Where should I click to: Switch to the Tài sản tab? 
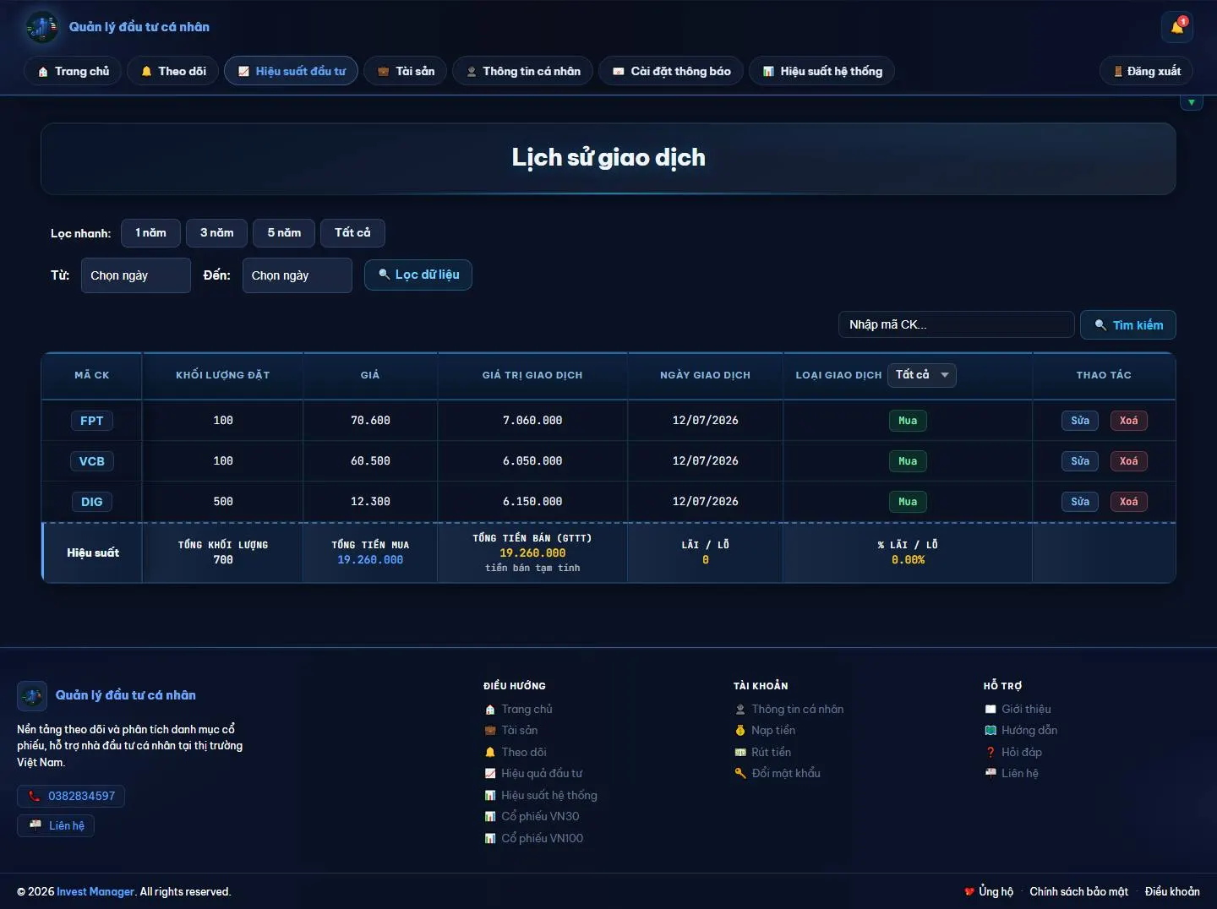click(406, 71)
